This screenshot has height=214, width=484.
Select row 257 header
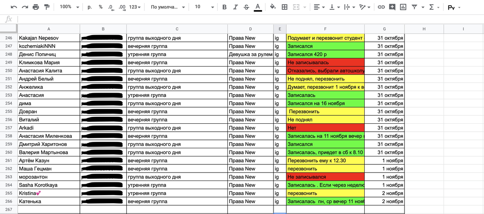(x=9, y=128)
